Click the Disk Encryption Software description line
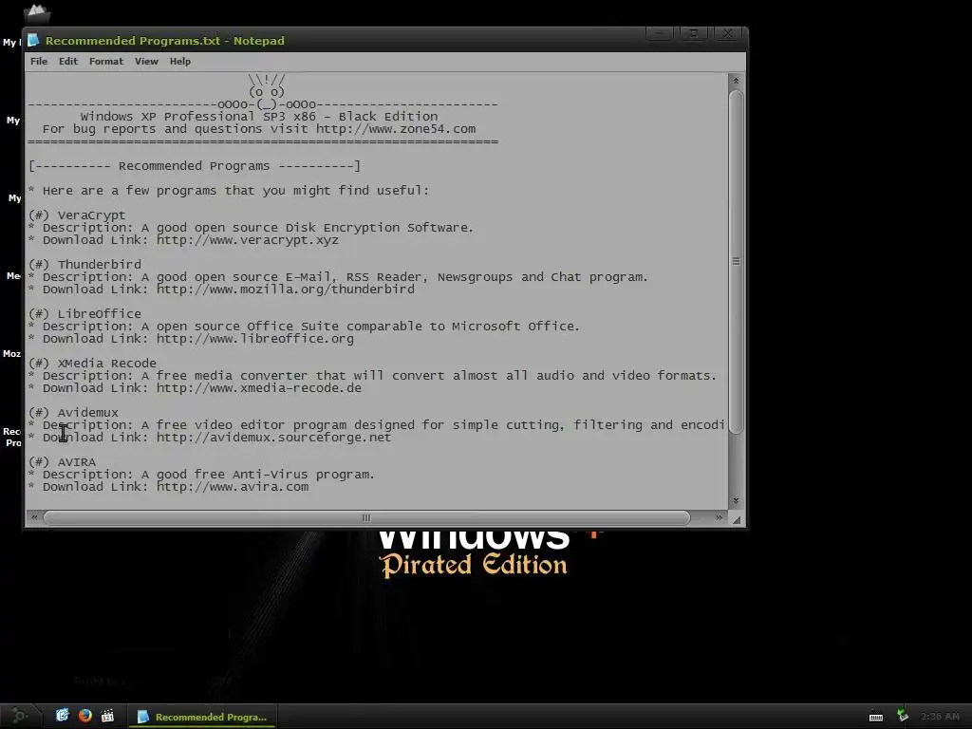Viewport: 972px width, 729px height. point(251,228)
